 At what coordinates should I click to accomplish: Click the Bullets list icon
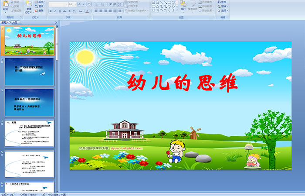[x=97, y=4]
